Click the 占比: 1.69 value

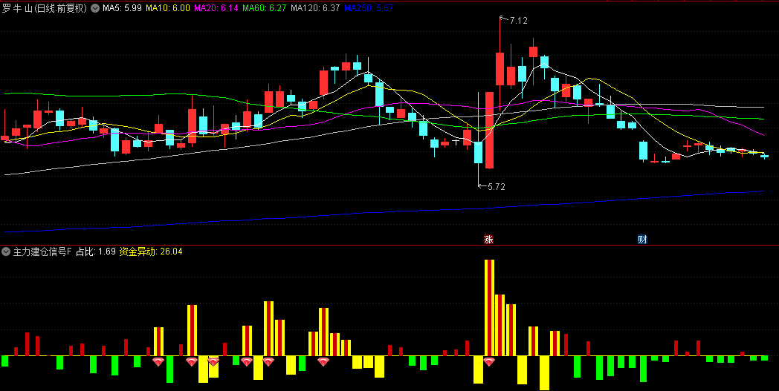pyautogui.click(x=95, y=252)
